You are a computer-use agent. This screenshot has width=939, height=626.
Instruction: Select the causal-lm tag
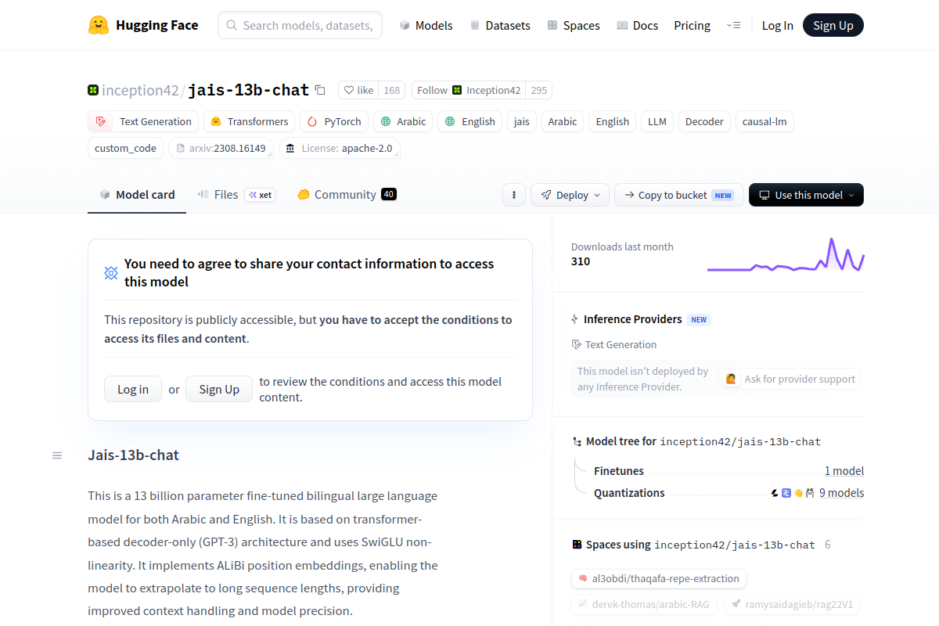coord(765,121)
